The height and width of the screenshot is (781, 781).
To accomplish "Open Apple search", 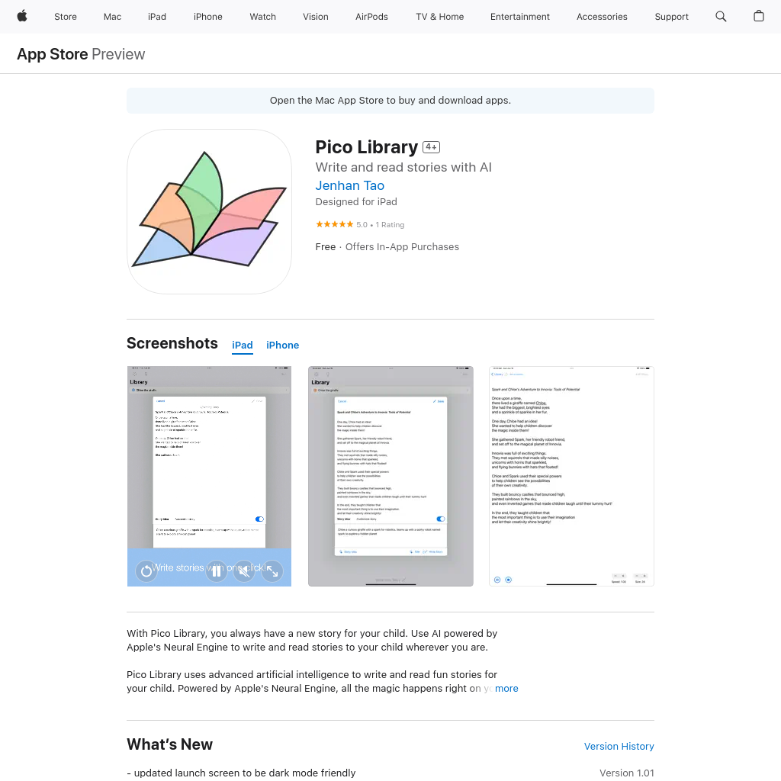I will click(721, 16).
